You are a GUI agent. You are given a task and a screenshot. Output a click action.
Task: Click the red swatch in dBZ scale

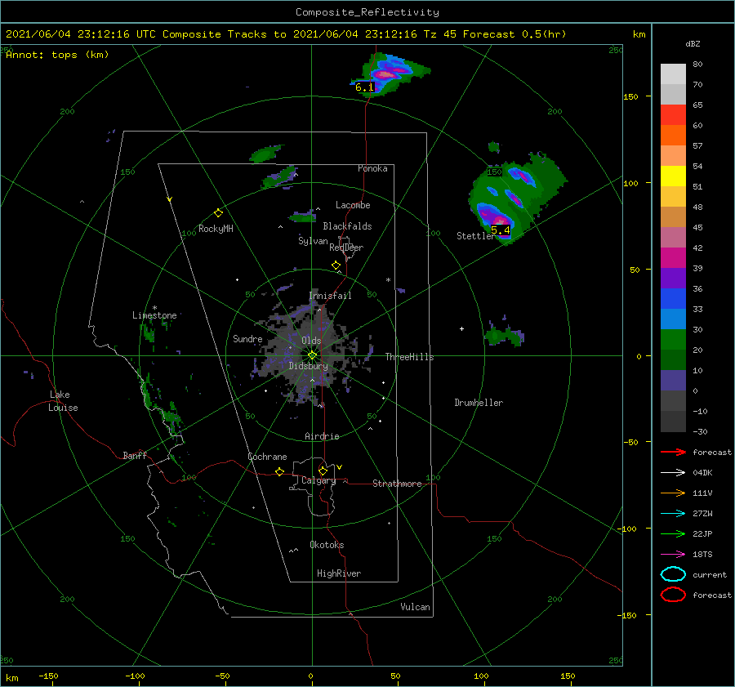coord(673,115)
